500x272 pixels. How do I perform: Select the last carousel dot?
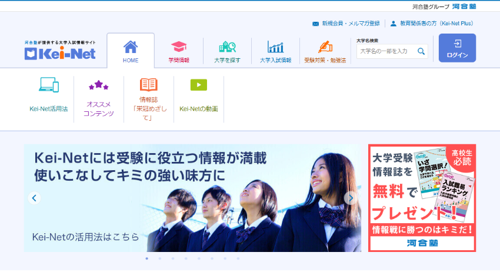(238, 258)
